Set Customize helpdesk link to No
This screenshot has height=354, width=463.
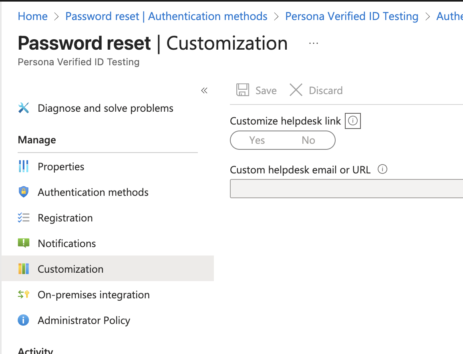308,140
